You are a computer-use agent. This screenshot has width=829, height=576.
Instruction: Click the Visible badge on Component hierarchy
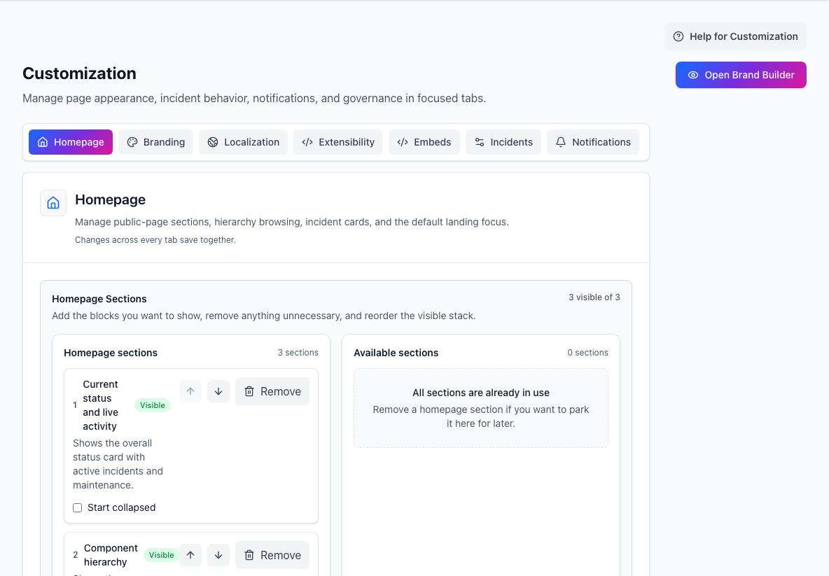click(161, 555)
